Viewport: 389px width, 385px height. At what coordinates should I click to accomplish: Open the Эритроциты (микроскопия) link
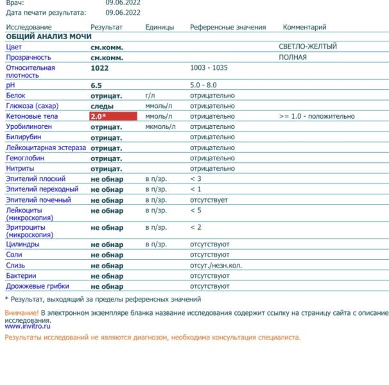coord(30,231)
